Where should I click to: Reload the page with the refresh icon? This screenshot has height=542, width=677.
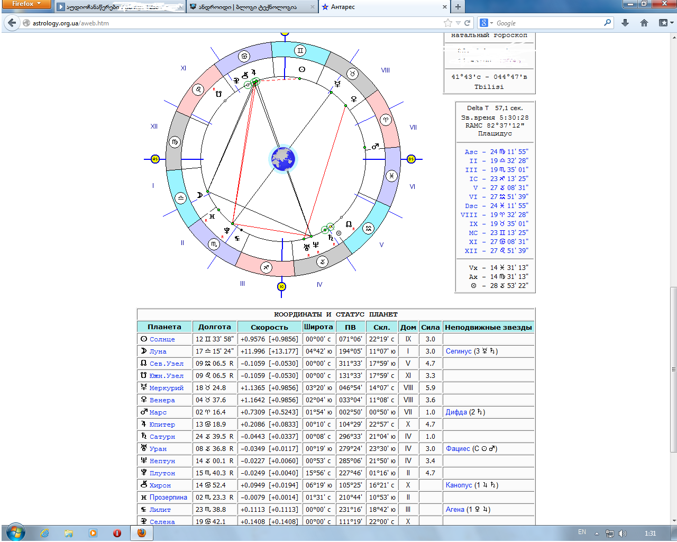click(x=468, y=23)
